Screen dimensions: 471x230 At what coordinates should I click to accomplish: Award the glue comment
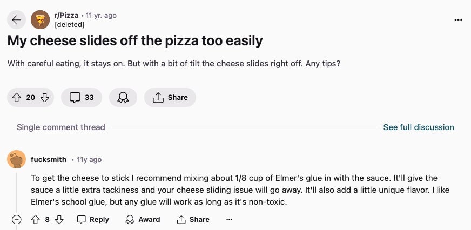[143, 220]
